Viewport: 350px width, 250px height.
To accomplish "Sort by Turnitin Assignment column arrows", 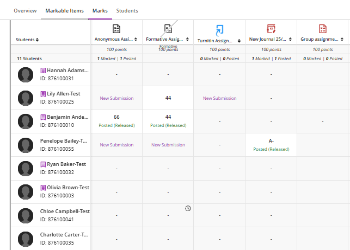I will tap(239, 40).
